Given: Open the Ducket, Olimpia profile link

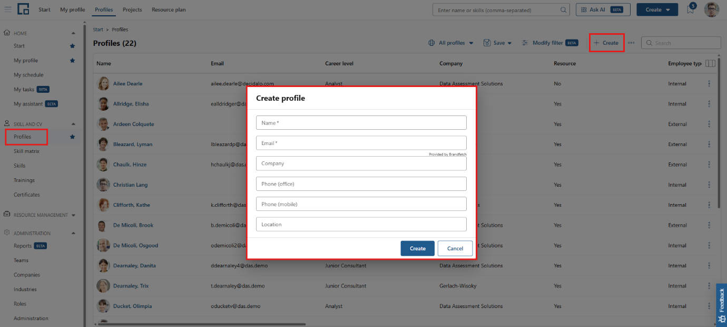Looking at the screenshot, I should 132,306.
